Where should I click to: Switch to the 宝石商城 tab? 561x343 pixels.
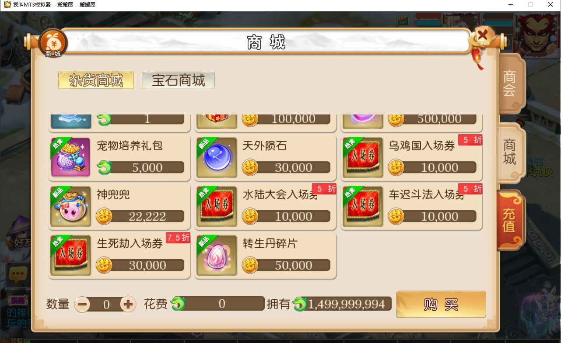pyautogui.click(x=178, y=80)
